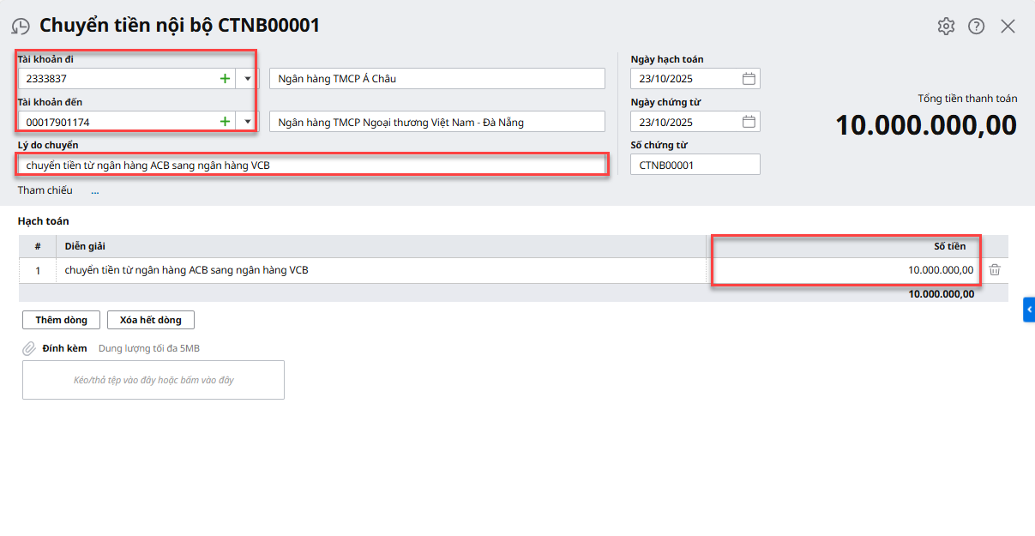Close the internal transfer form

click(x=1008, y=26)
